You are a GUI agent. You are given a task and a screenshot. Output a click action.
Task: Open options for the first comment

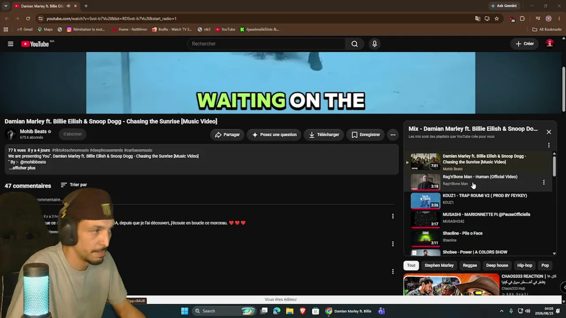click(393, 216)
